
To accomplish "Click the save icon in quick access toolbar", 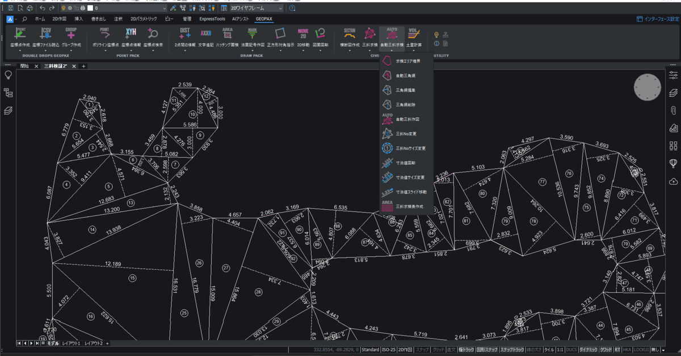I will tap(11, 9).
